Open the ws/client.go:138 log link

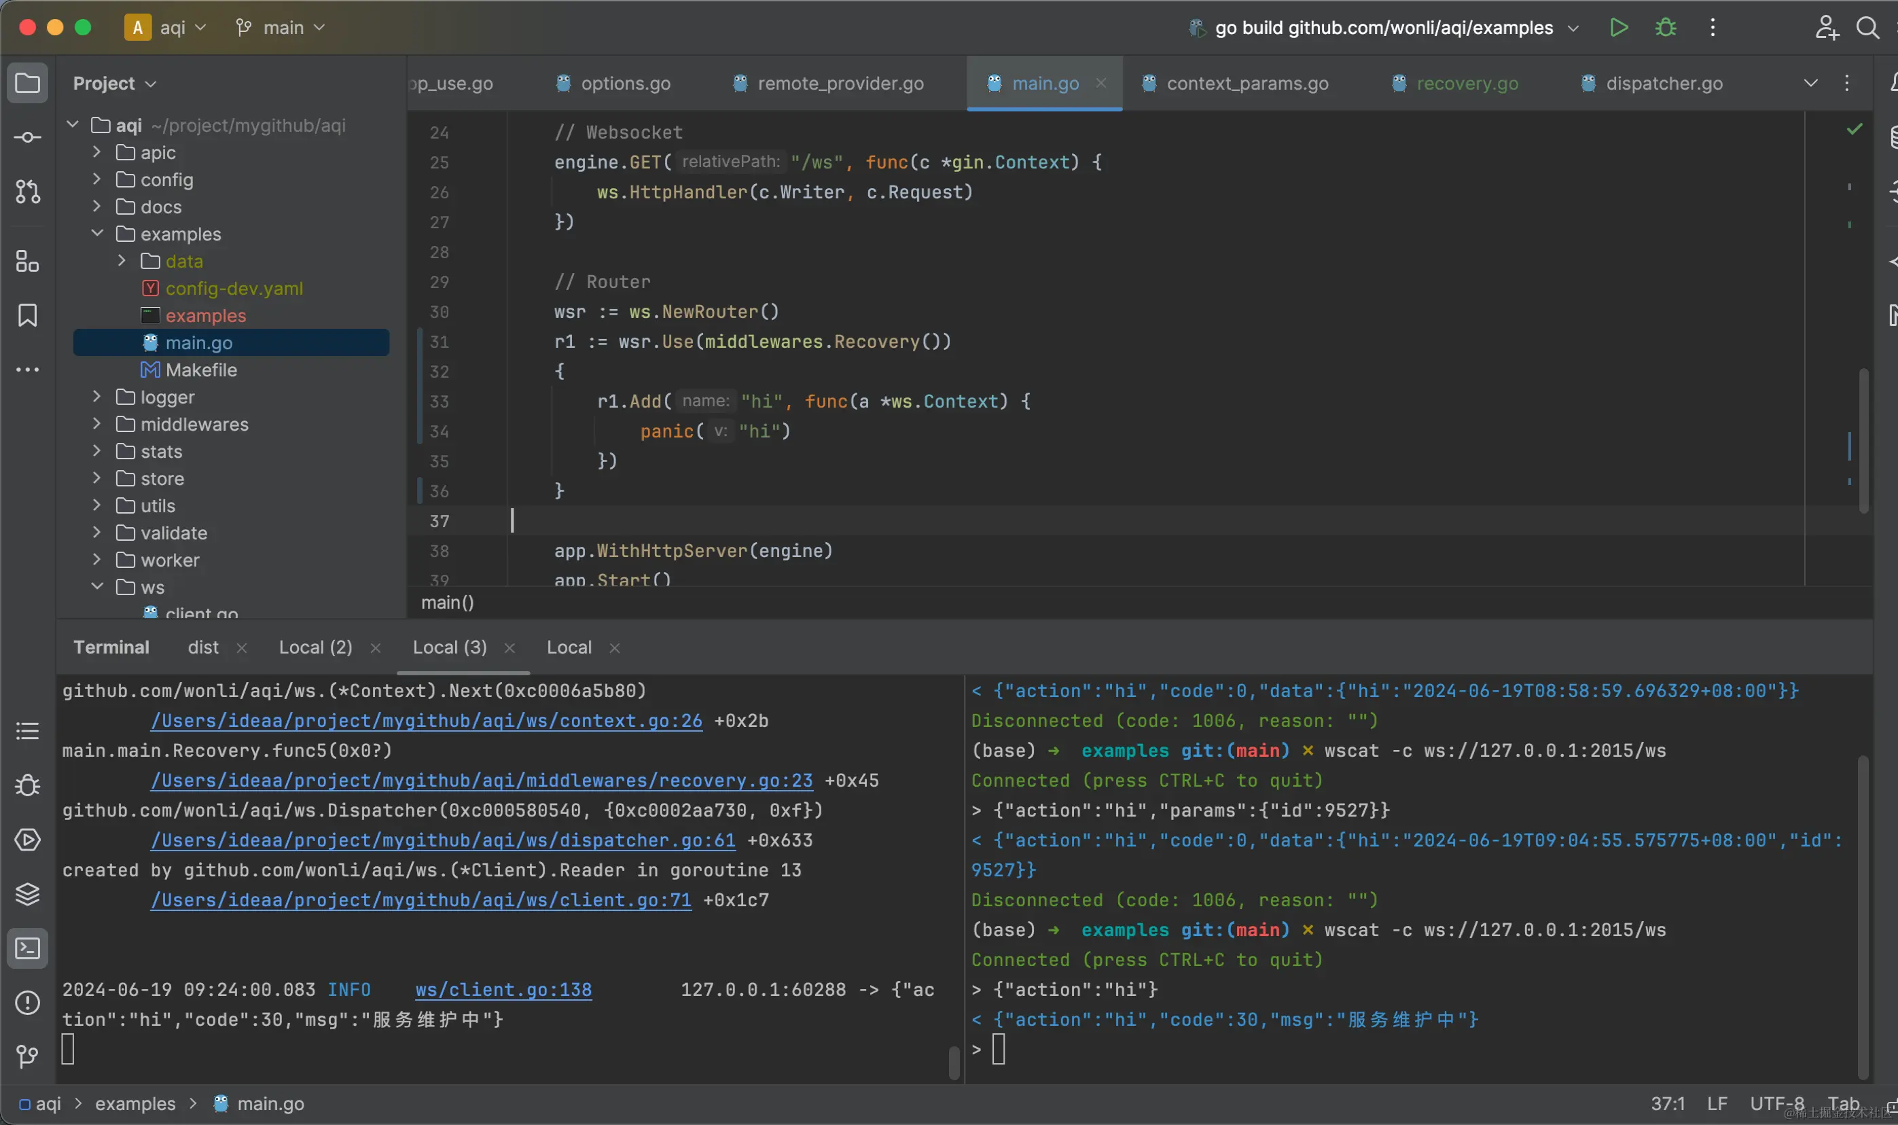(503, 989)
